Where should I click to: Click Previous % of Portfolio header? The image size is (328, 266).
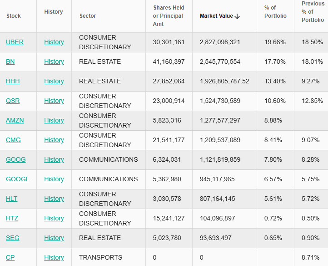coord(313,12)
